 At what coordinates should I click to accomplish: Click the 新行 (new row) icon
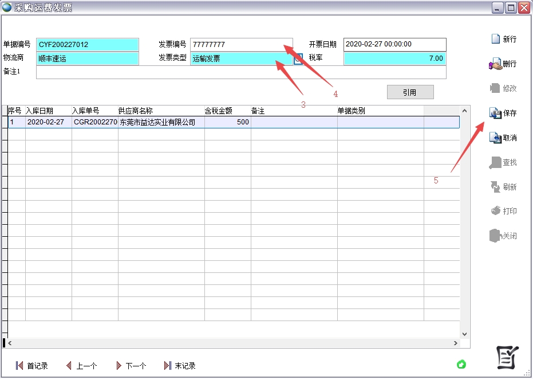pyautogui.click(x=496, y=40)
